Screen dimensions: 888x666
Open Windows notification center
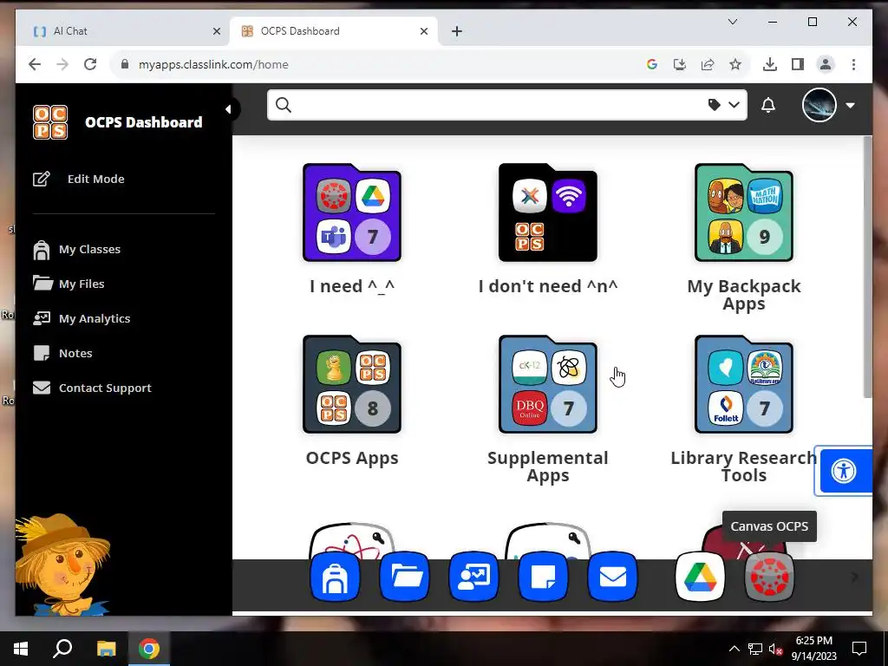coord(859,649)
